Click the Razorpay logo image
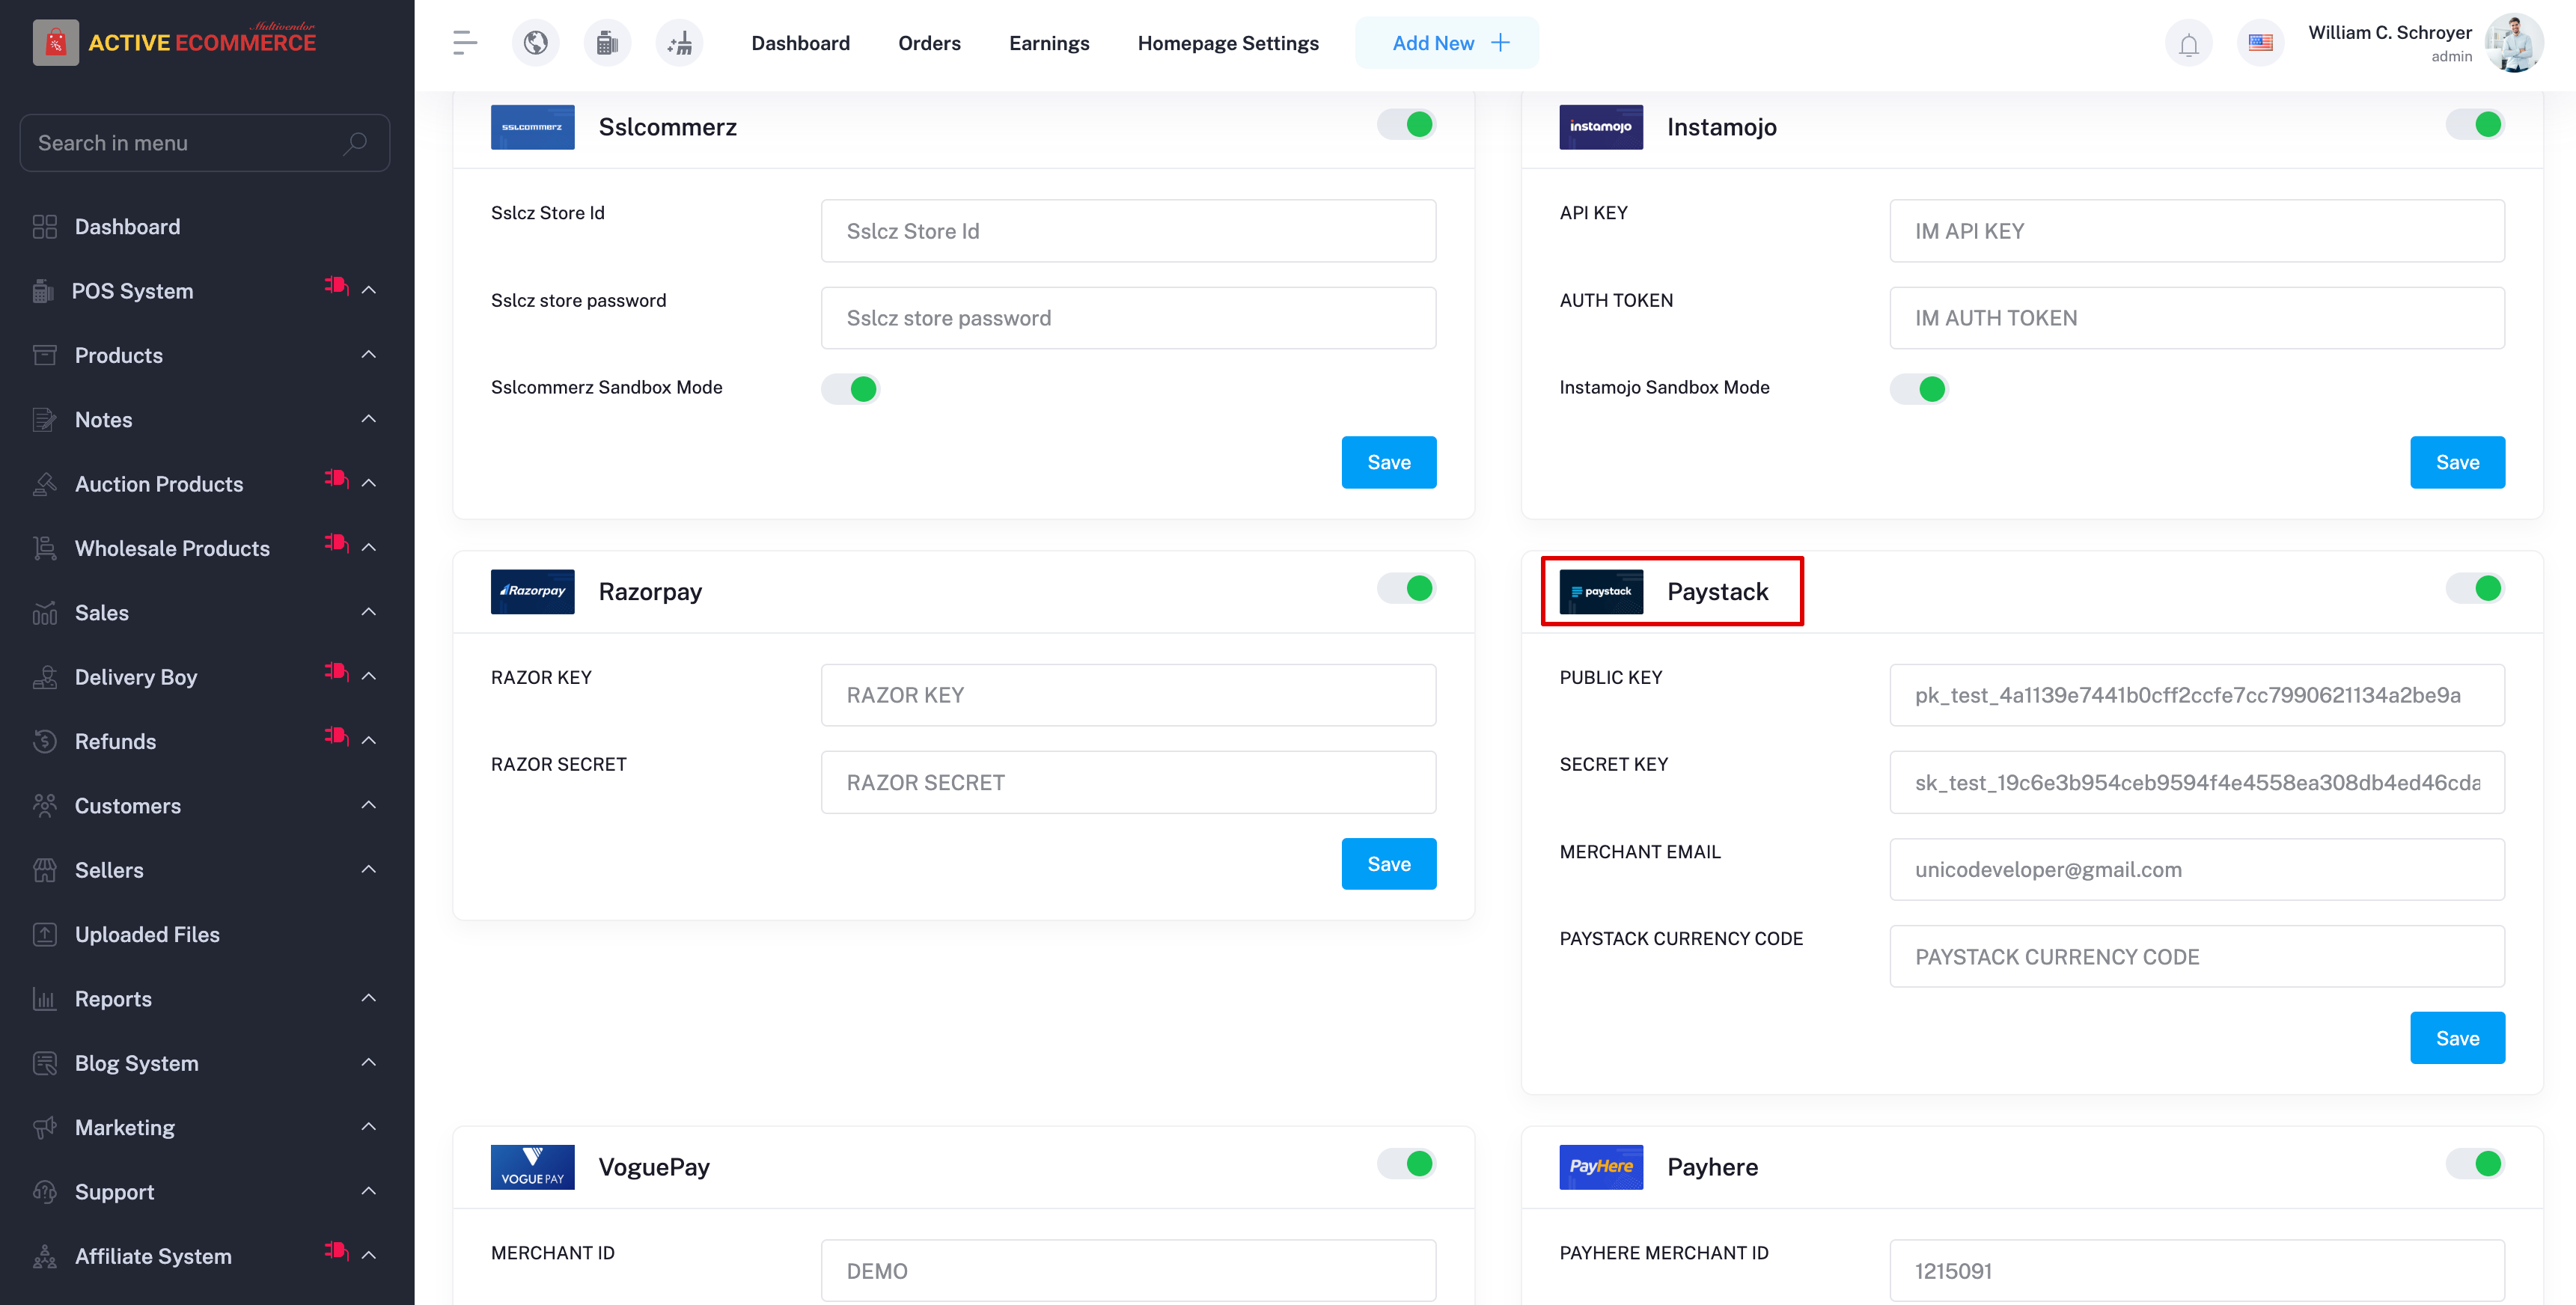The height and width of the screenshot is (1305, 2576). 532,591
